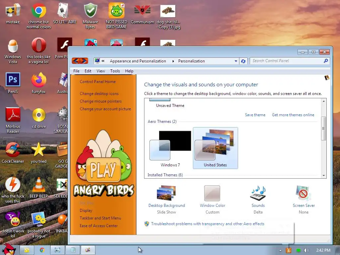Click the theme list scroll-down arrow
The height and width of the screenshot is (255, 340).
pos(323,175)
